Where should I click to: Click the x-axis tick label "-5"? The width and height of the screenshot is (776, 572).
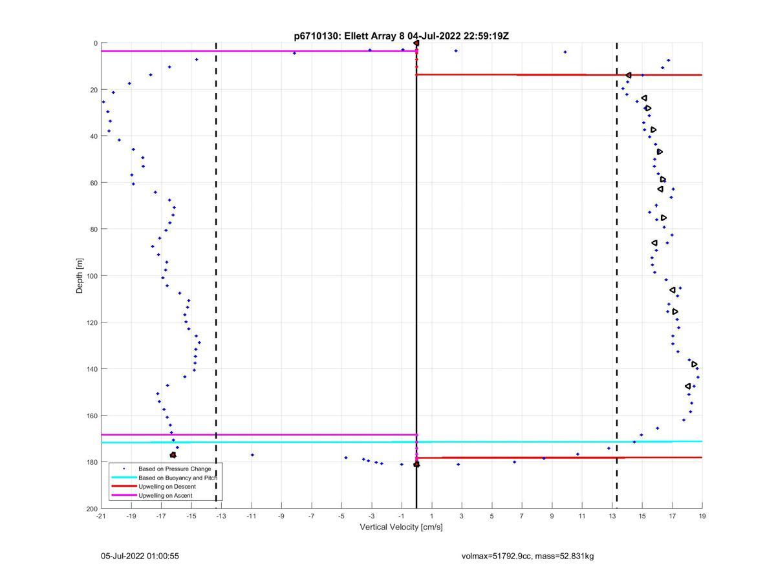(341, 516)
